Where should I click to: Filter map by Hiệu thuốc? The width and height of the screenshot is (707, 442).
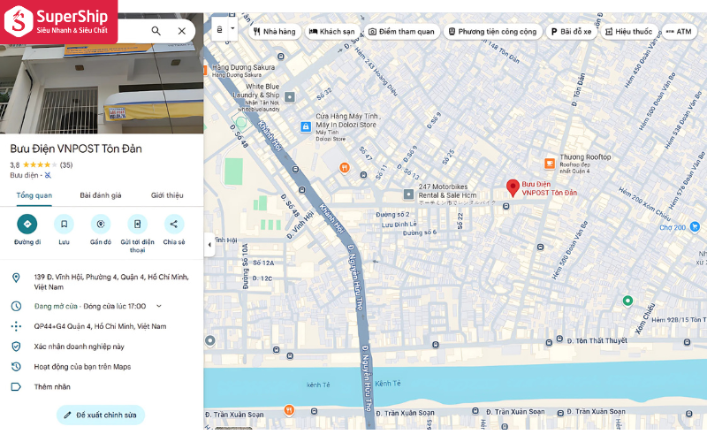(628, 32)
